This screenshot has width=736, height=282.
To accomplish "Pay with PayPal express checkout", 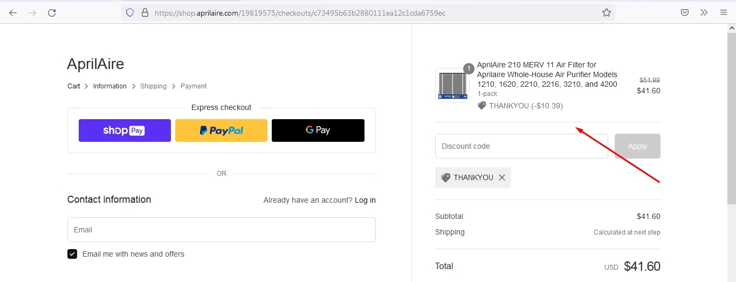I will point(221,130).
